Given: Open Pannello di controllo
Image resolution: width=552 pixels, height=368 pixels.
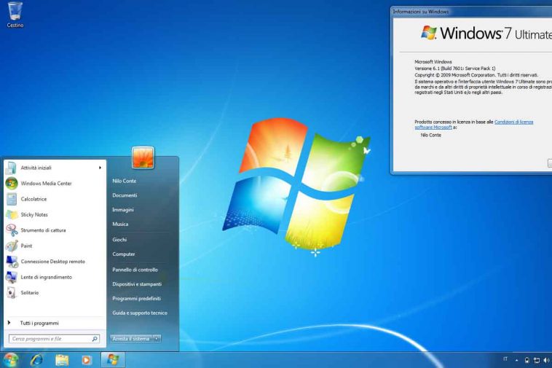Looking at the screenshot, I should [x=135, y=270].
